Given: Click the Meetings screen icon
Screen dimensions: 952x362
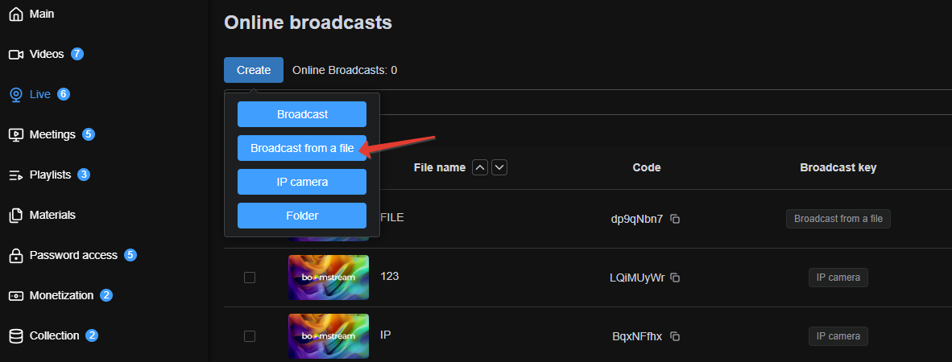Looking at the screenshot, I should pos(16,134).
